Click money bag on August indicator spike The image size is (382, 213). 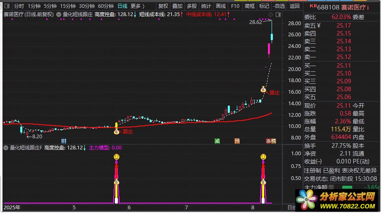263,182
